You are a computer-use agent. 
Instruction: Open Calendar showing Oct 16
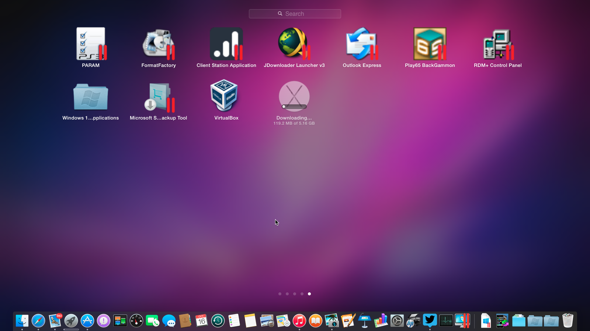tap(201, 321)
